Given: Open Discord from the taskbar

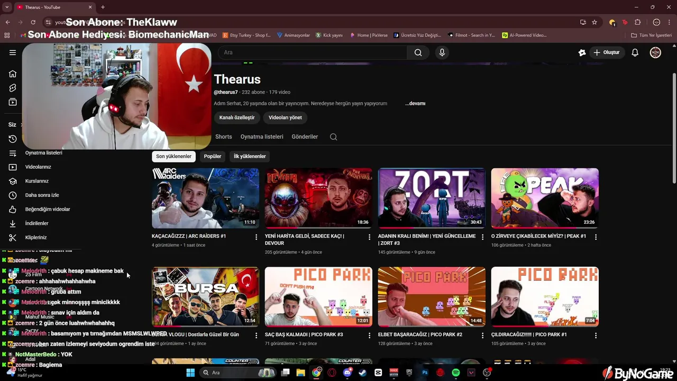Looking at the screenshot, I should tap(347, 373).
